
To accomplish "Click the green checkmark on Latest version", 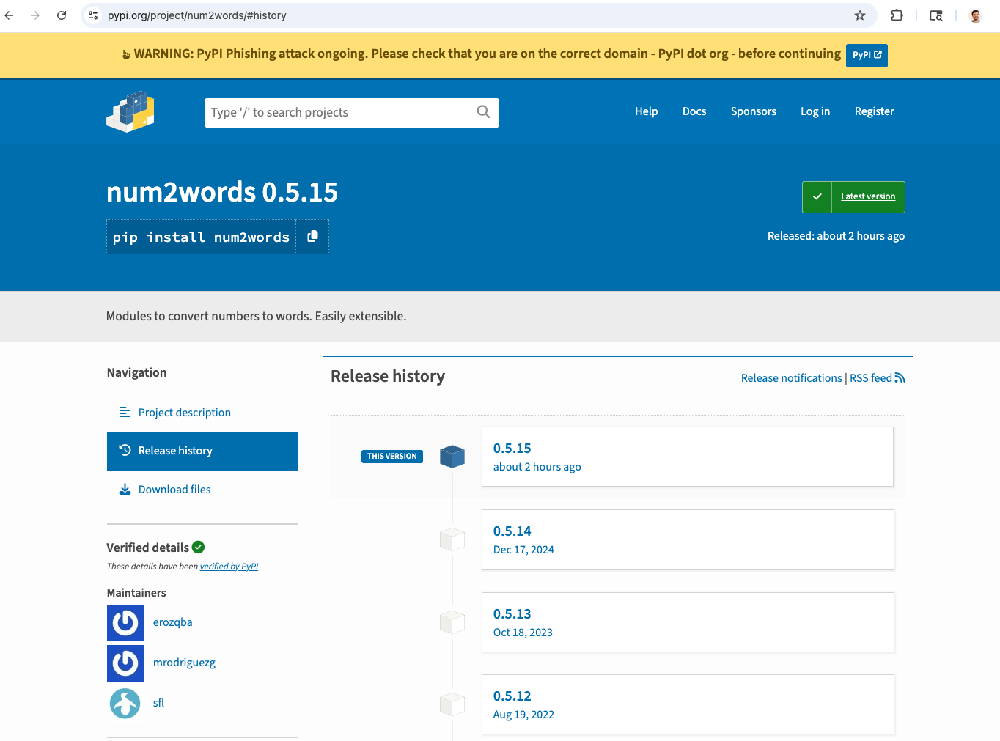I will (x=817, y=197).
